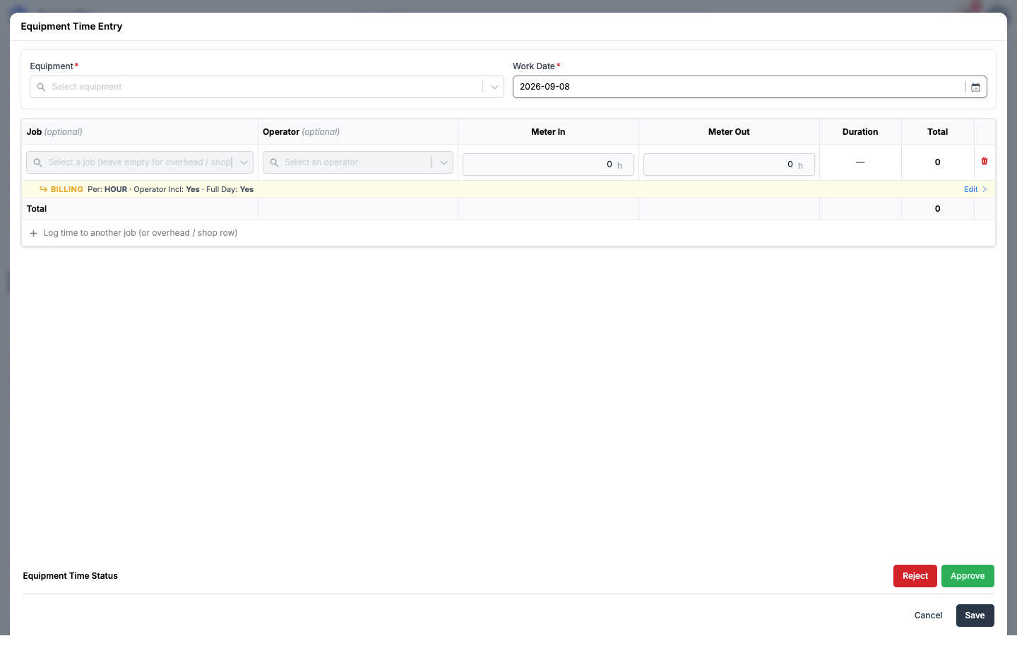Click the plus icon to log another job
The height and width of the screenshot is (648, 1017).
tap(33, 233)
